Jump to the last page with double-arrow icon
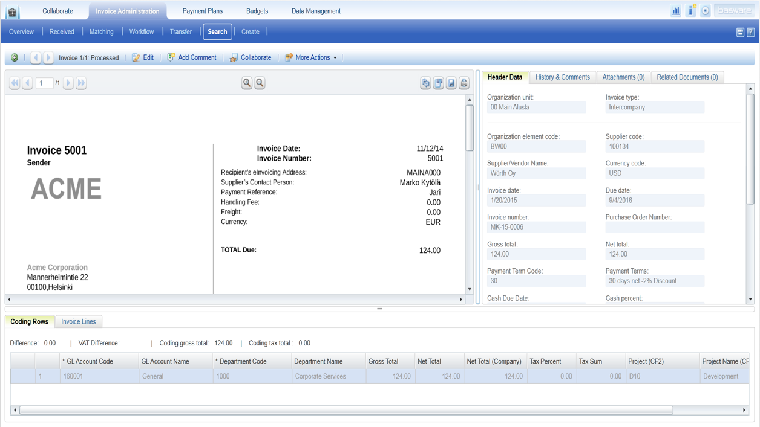760x427 pixels. (80, 83)
